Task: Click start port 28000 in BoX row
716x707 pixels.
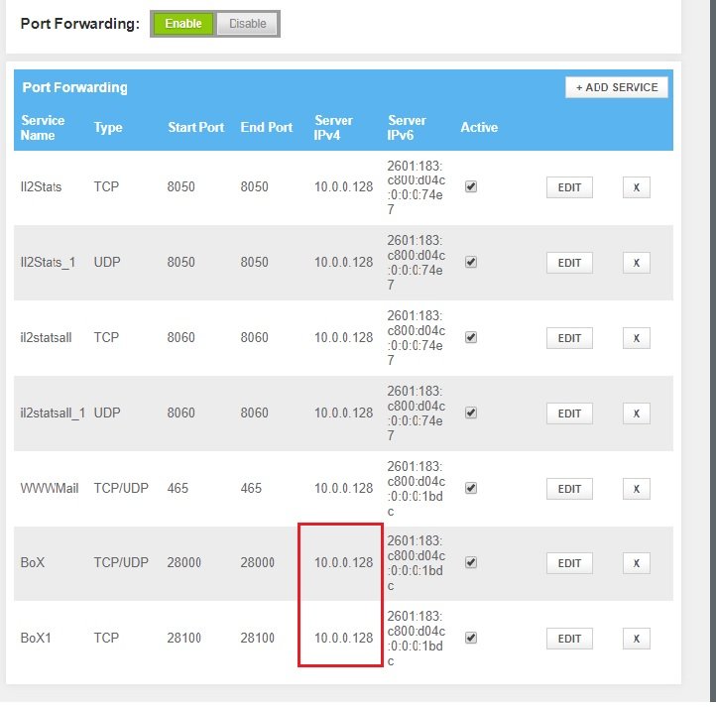Action: coord(184,562)
